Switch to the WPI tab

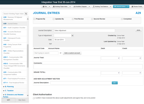click(x=8, y=100)
